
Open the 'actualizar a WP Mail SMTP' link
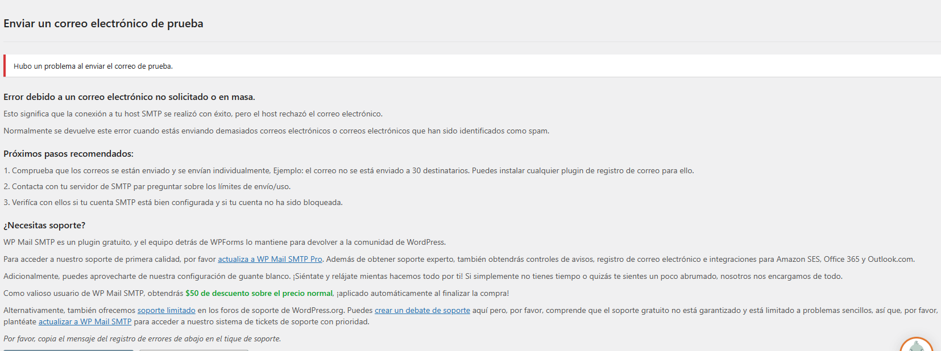85,321
